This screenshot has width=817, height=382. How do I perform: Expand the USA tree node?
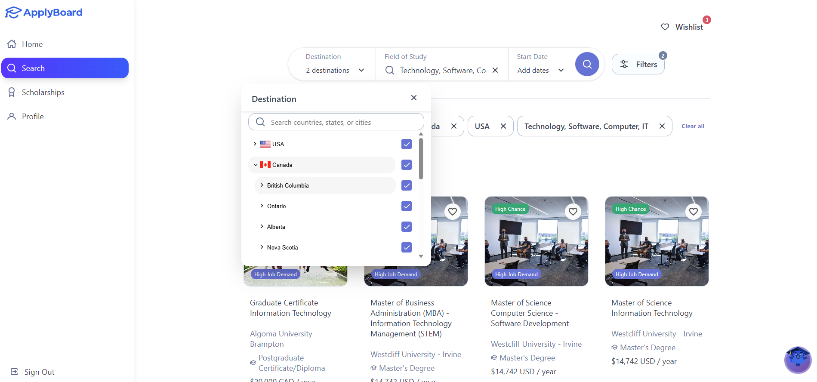pyautogui.click(x=255, y=144)
